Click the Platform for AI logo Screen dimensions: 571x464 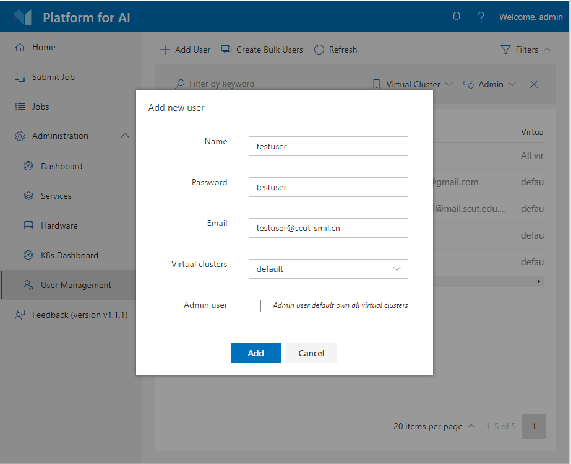[23, 17]
